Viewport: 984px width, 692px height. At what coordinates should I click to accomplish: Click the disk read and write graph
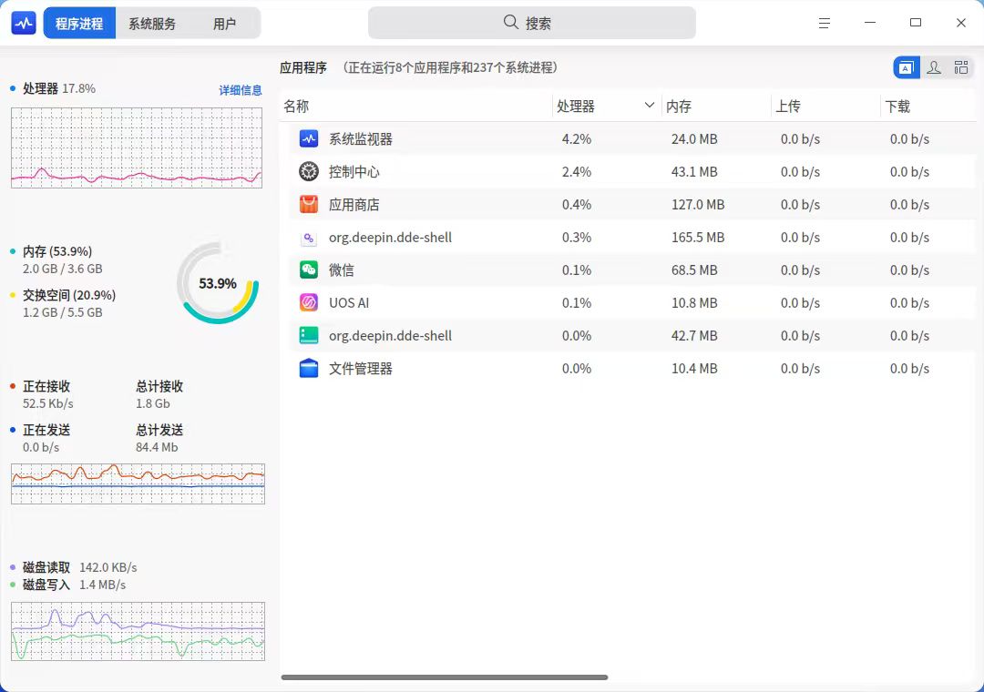138,631
